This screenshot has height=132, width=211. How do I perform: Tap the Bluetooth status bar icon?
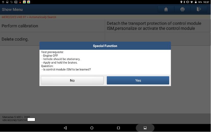(x=184, y=2)
